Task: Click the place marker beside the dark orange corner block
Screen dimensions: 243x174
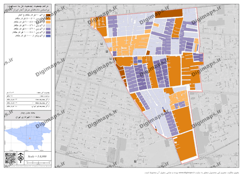Action: pyautogui.click(x=110, y=59)
